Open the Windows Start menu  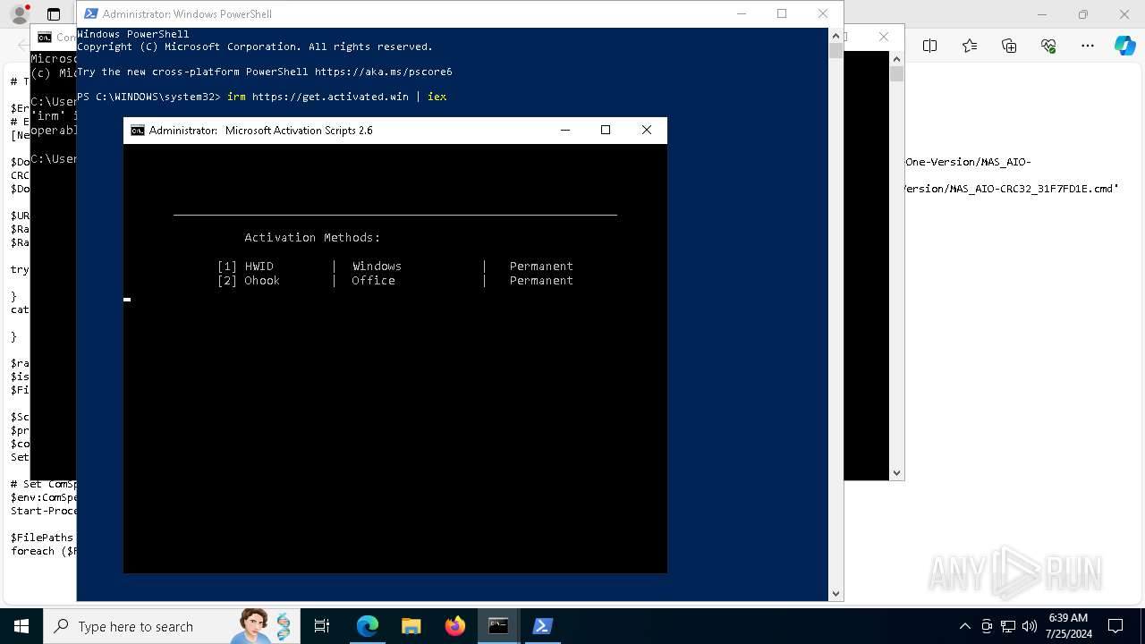click(21, 626)
